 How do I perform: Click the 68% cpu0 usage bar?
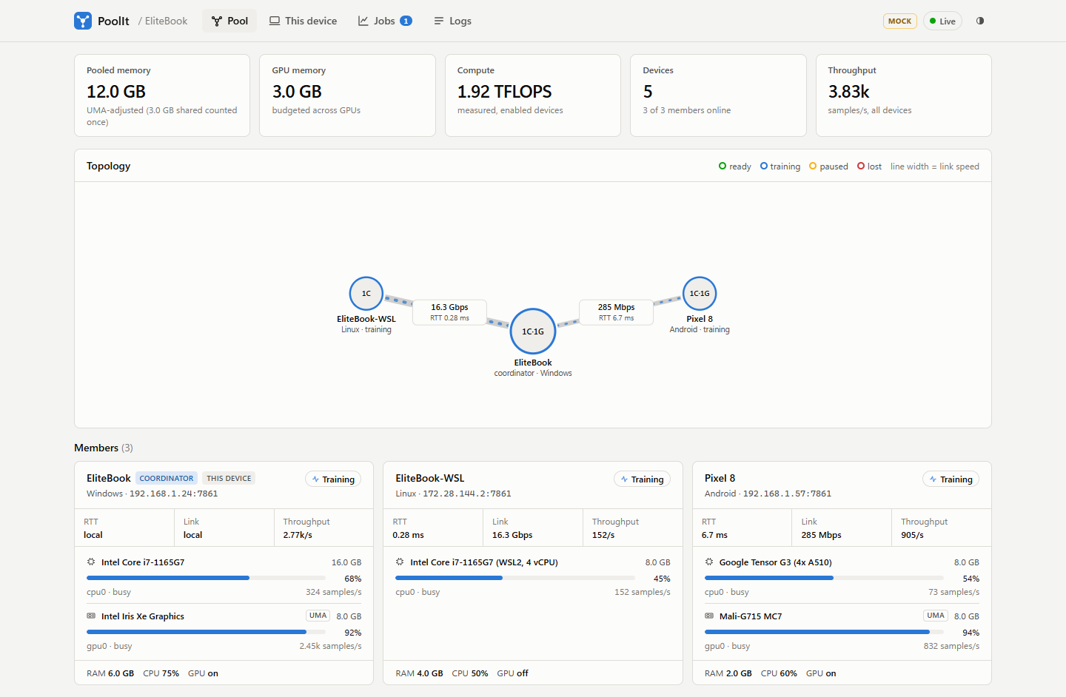click(x=206, y=578)
